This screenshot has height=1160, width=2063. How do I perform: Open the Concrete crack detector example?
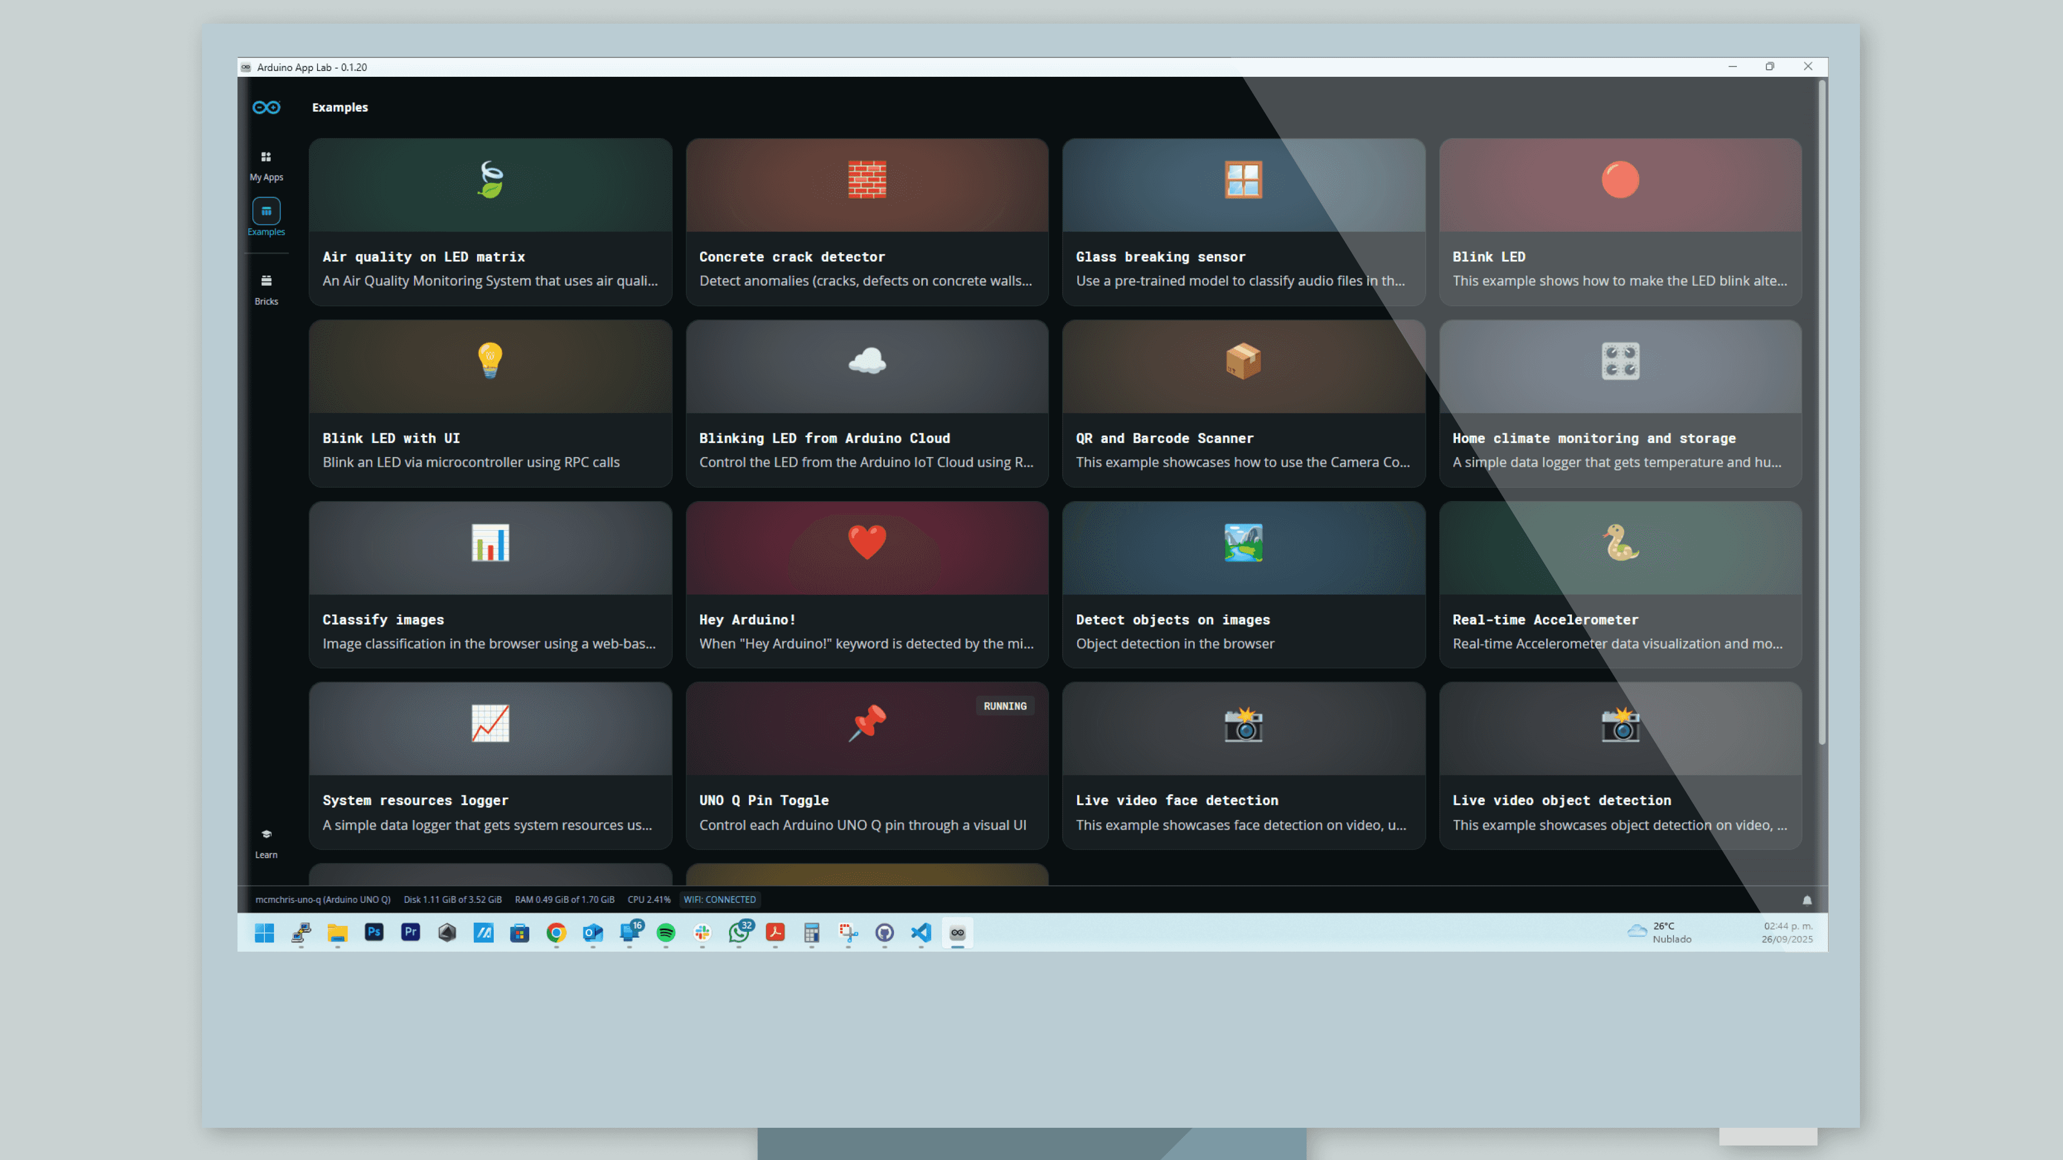click(867, 222)
